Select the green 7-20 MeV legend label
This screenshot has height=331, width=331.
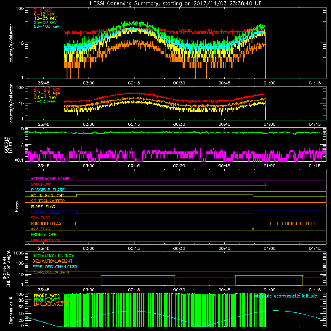[x=44, y=101]
